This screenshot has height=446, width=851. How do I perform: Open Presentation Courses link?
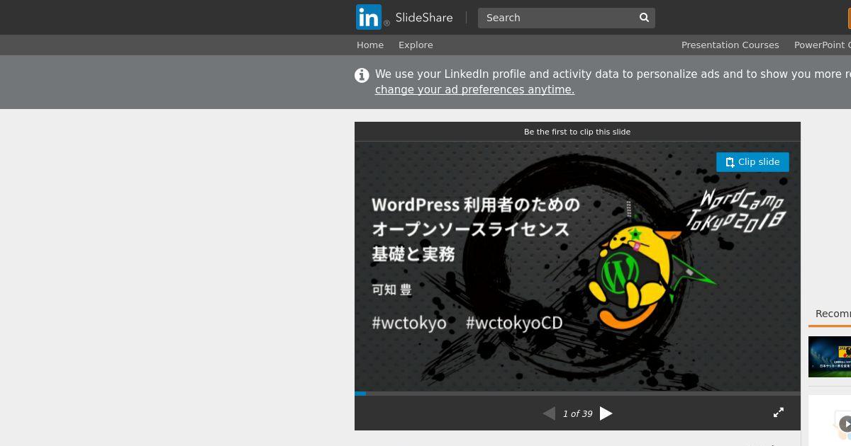(730, 45)
